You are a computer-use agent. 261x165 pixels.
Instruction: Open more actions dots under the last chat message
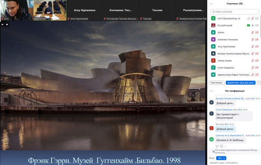[226, 146]
